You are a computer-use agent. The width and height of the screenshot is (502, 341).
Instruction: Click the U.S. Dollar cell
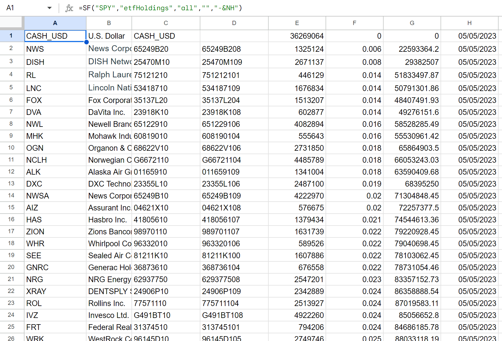pyautogui.click(x=109, y=36)
